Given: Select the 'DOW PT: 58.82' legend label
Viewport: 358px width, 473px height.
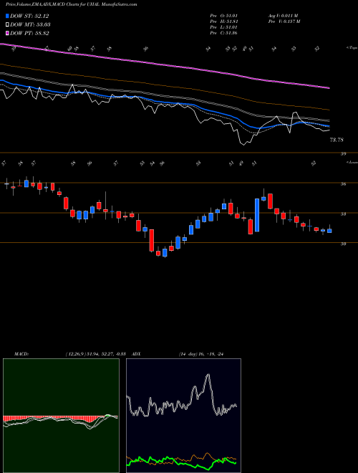Looking at the screenshot, I should tap(29, 33).
